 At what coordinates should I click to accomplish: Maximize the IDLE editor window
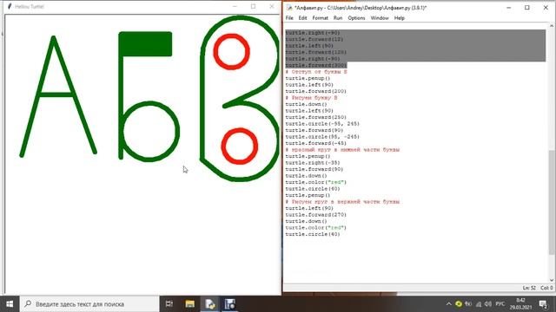point(527,8)
